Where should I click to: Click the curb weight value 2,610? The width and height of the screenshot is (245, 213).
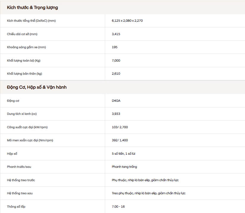tap(116, 73)
